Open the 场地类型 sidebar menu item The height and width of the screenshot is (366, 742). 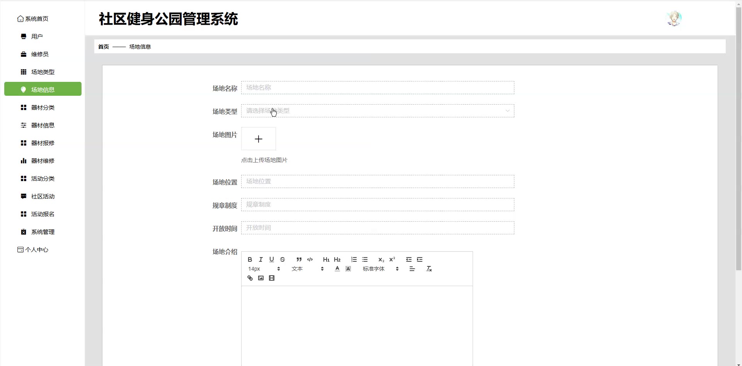(43, 72)
